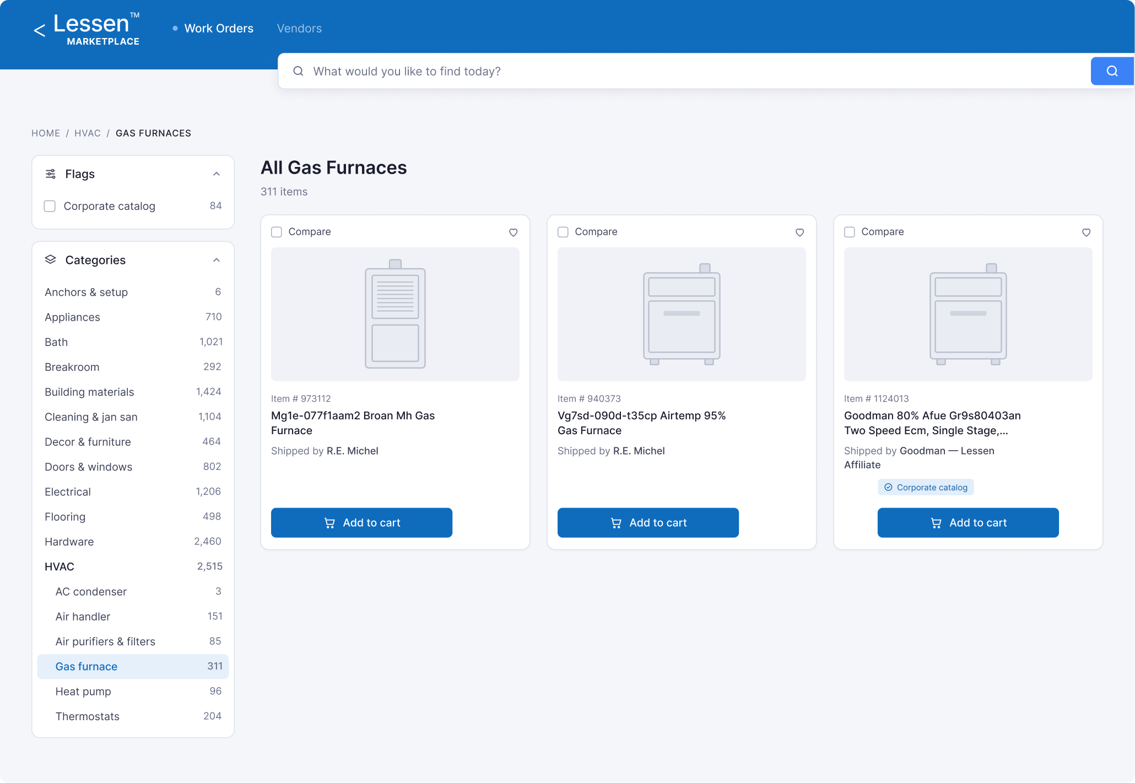The image size is (1135, 783).
Task: Select the AC condenser subcategory
Action: coord(133,591)
